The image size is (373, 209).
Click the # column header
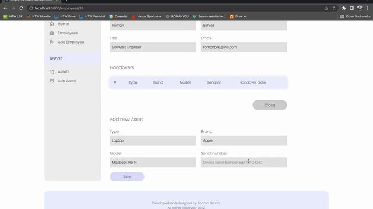(x=115, y=82)
